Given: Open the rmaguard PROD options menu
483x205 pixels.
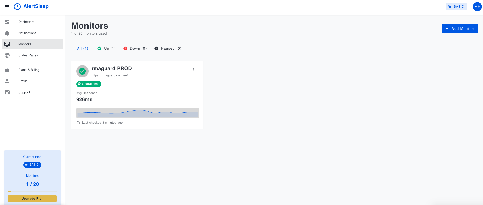Looking at the screenshot, I should (x=194, y=69).
